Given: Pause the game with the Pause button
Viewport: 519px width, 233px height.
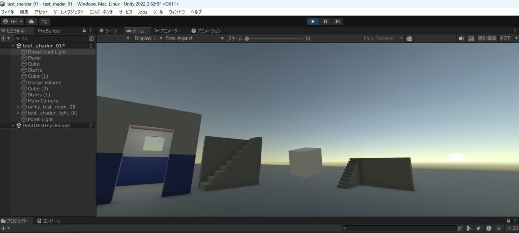Looking at the screenshot, I should 325,21.
